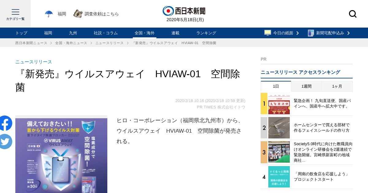Screen dimensions: 368x193
Task: Click the 西日本新聞 logo
Action: [184, 11]
